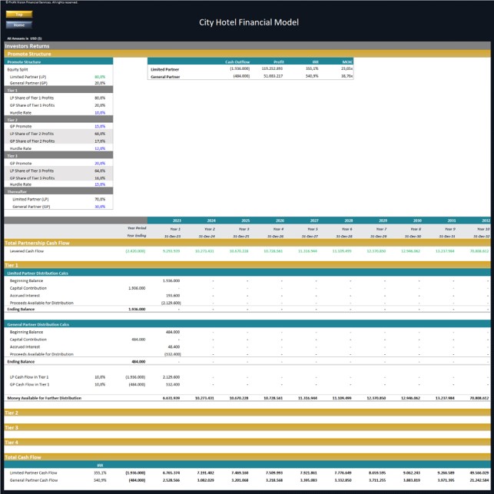Click General Partner Distribution Calcs section header

[x=247, y=324]
